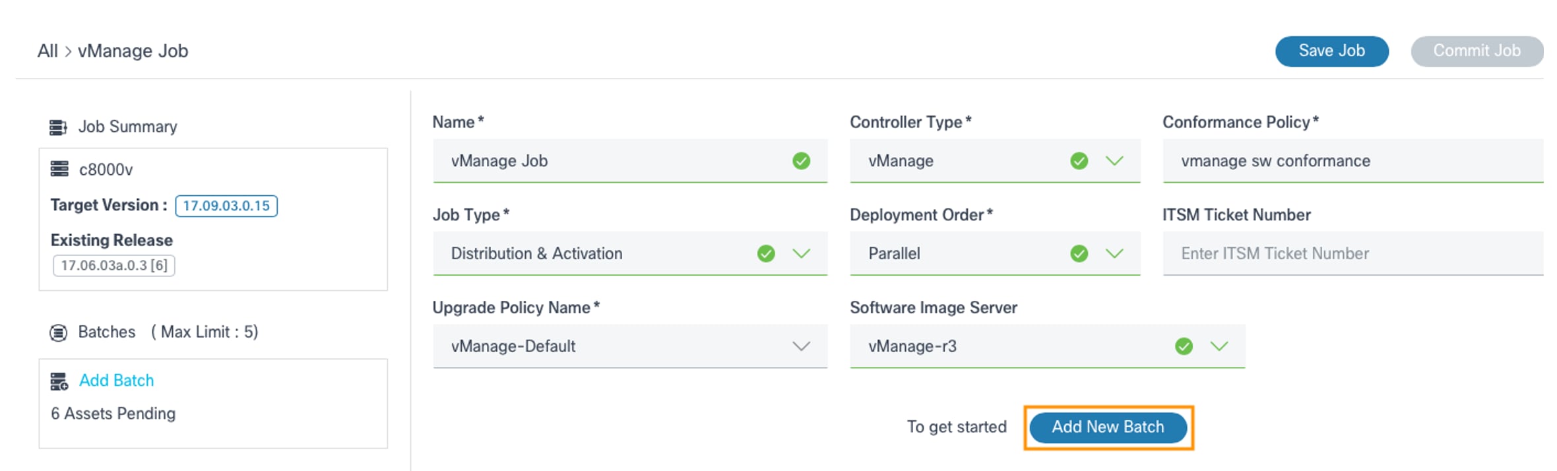The image size is (1557, 471).
Task: Open the Job Type dropdown chevron
Action: pos(801,253)
